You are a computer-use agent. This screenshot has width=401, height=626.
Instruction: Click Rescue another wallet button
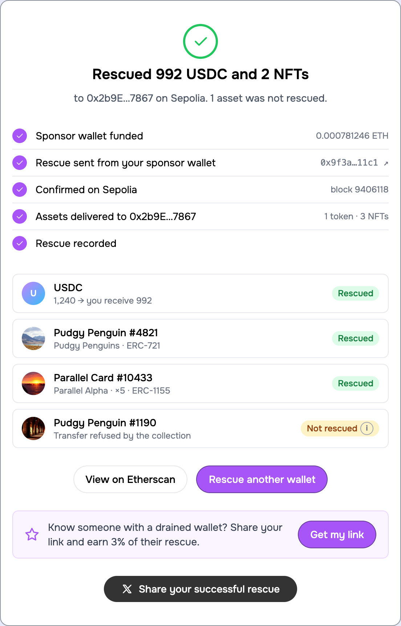click(262, 479)
